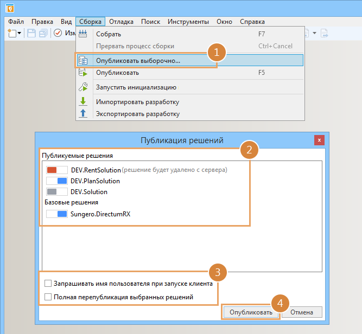Click the green import arrow icon
Screen dimensions: 362x334
83,101
